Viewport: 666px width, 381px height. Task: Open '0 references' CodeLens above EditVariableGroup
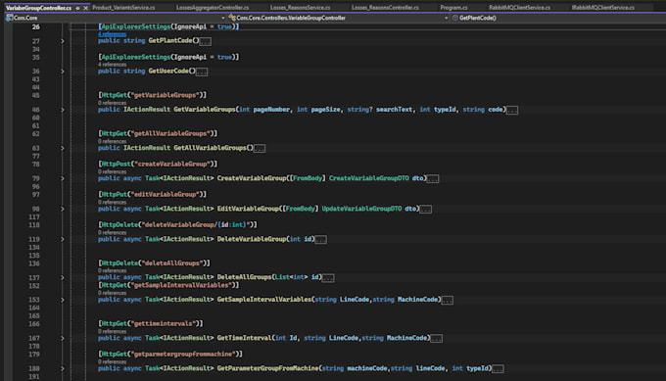(x=112, y=202)
